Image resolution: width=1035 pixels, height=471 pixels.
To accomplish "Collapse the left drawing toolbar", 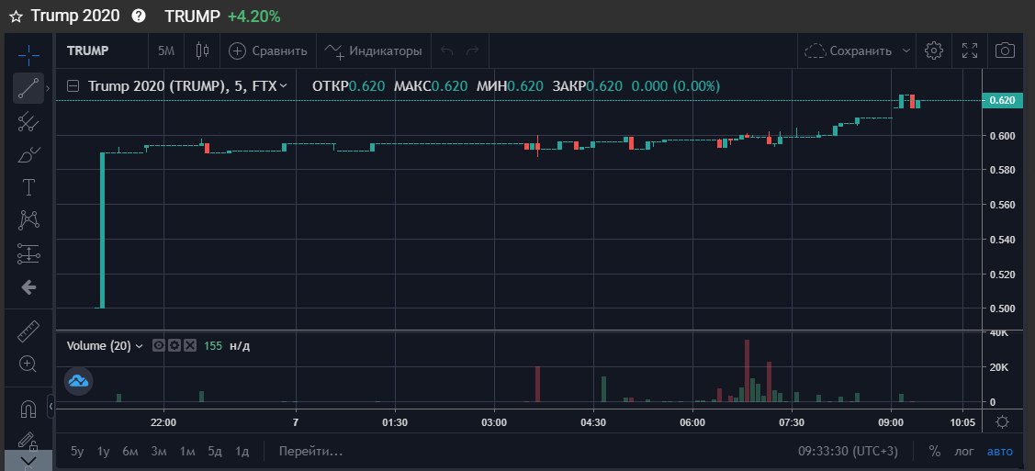I will click(51, 407).
